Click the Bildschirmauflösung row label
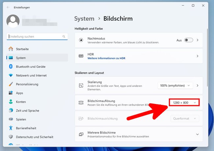The width and height of the screenshot is (214, 151). click(x=101, y=101)
